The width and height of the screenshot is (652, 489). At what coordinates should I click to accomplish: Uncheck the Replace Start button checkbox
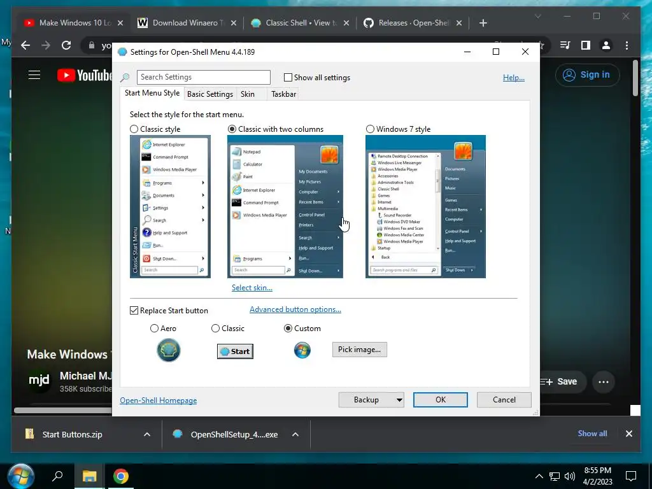(x=134, y=310)
